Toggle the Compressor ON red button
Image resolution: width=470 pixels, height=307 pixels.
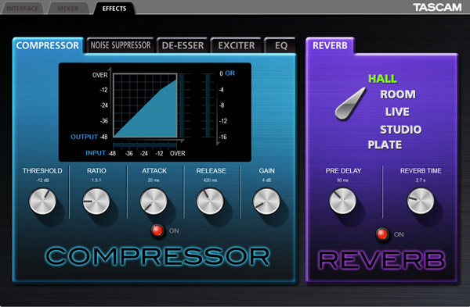point(157,230)
